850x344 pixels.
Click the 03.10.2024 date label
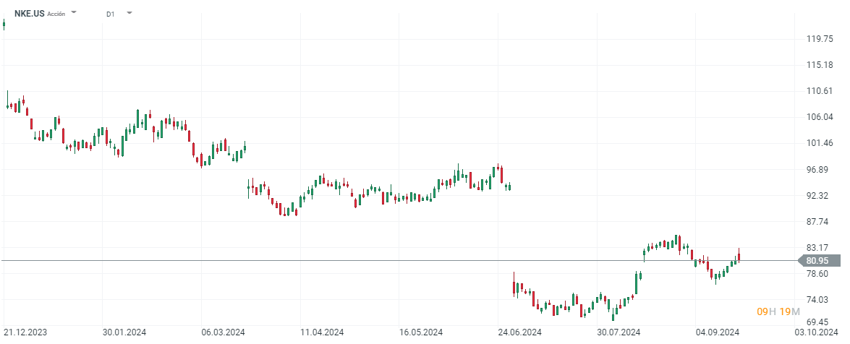pyautogui.click(x=817, y=332)
